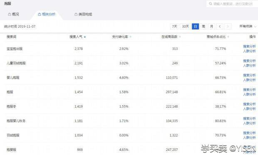Viewport: 258px width, 155px height.
Task: Click the conversion rate 2.92%
Action: coord(124,49)
